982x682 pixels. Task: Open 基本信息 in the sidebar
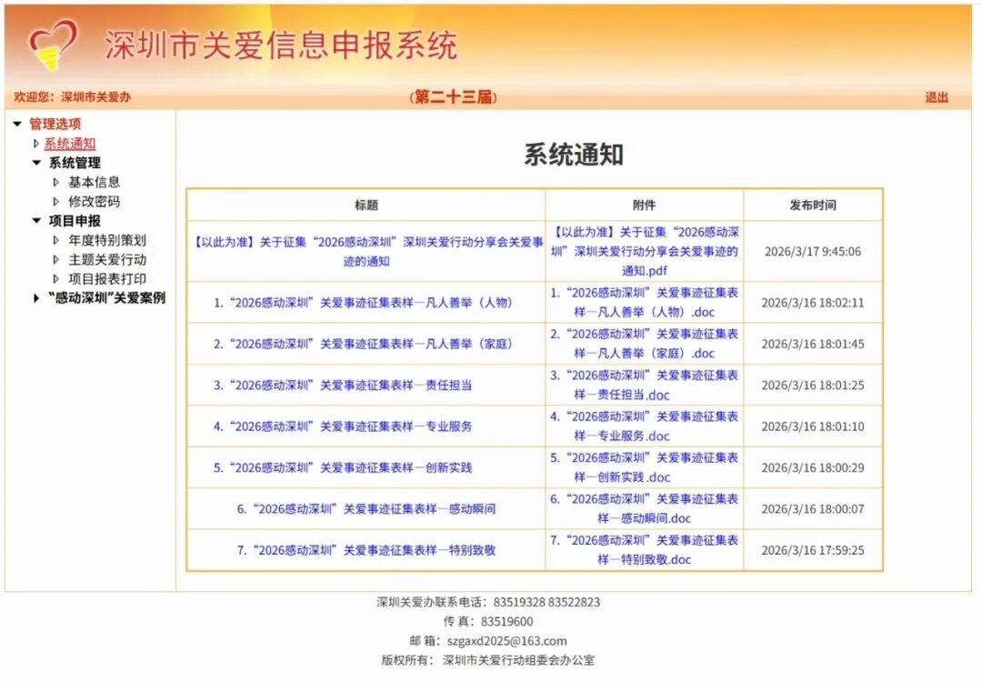(x=94, y=183)
